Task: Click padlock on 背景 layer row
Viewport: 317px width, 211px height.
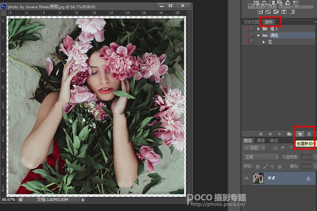Action: click(x=308, y=178)
